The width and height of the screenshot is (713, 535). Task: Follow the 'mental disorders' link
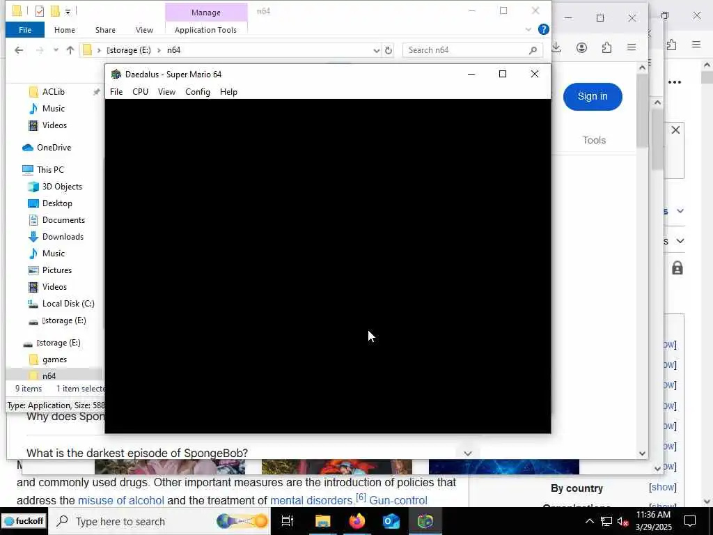[x=311, y=500]
